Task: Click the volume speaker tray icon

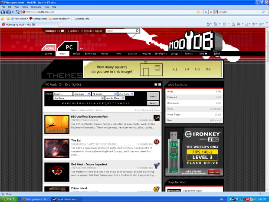Action: (x=244, y=199)
